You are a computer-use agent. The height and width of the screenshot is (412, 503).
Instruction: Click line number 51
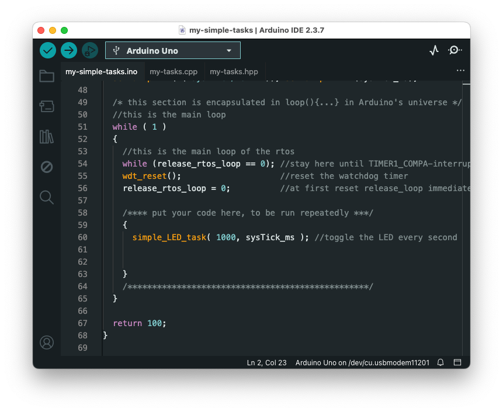click(x=82, y=127)
